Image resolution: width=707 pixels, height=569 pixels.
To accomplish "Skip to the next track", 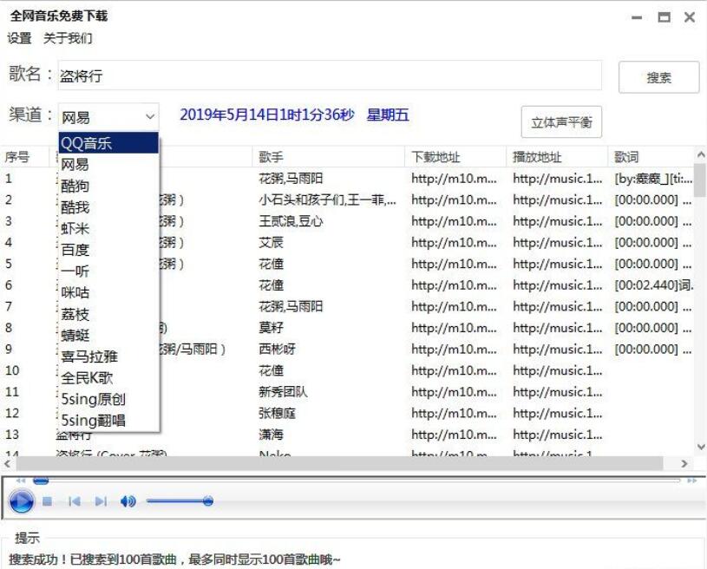I will point(101,501).
